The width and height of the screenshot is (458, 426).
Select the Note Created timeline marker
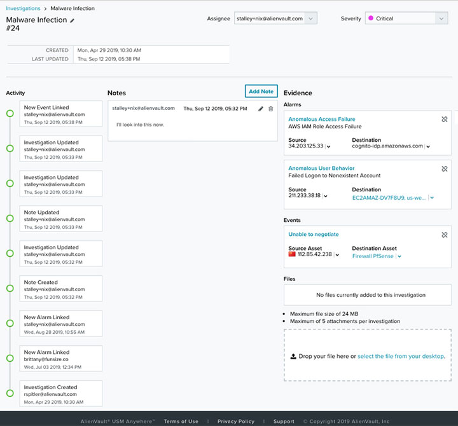coord(10,288)
